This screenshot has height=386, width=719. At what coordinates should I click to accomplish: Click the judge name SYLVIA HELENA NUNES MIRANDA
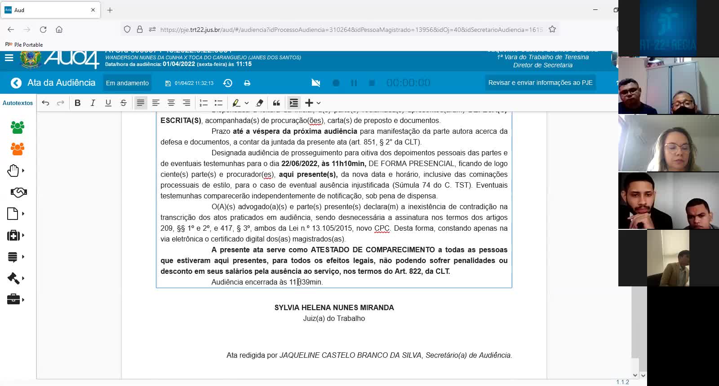pyautogui.click(x=334, y=307)
